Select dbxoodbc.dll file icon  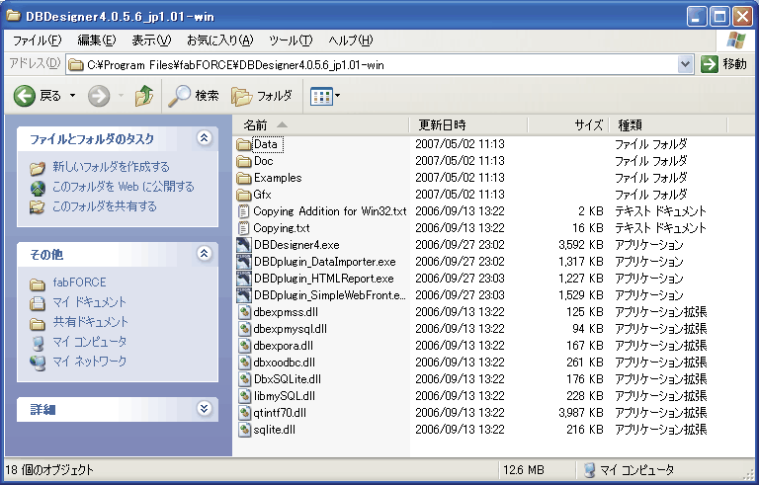245,363
